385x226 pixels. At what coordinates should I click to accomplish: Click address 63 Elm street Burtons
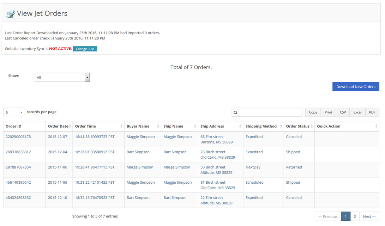coord(217,139)
